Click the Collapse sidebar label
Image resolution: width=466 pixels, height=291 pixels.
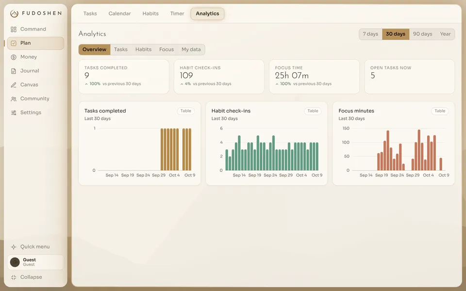click(x=31, y=277)
